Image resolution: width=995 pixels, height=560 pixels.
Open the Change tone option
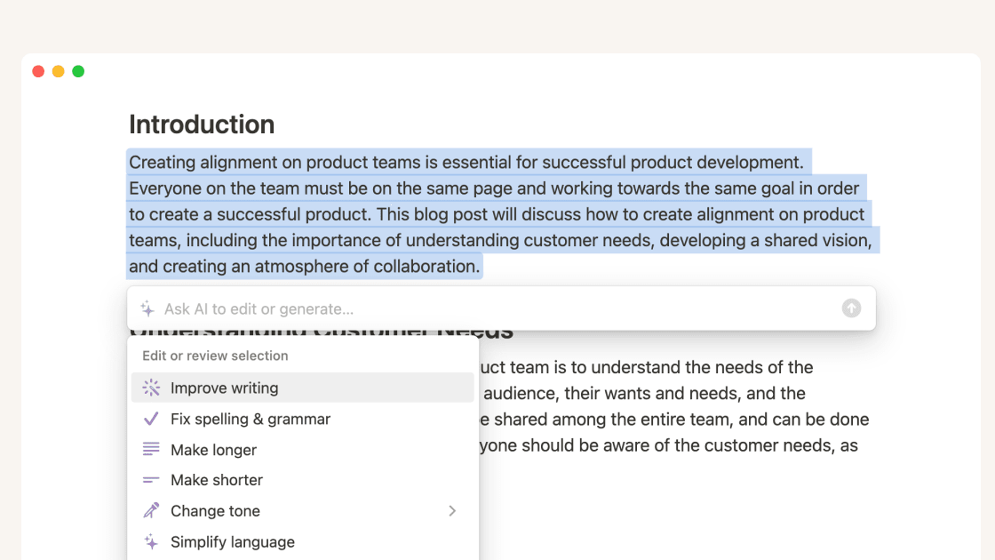pos(303,510)
